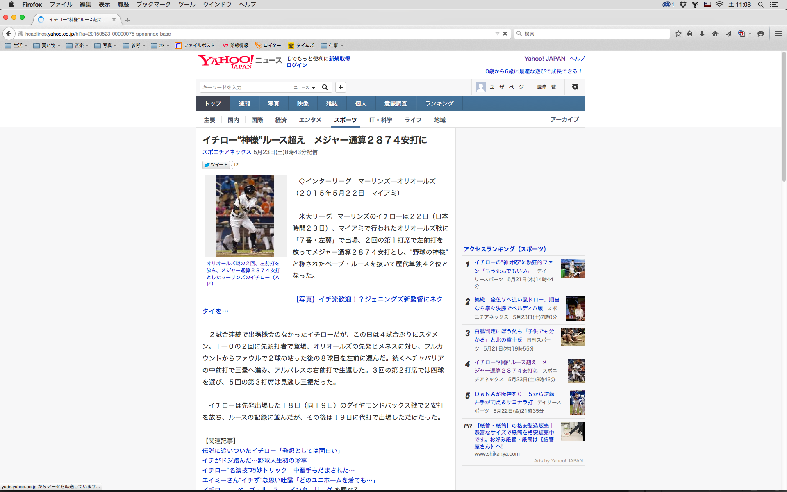Click the bookmarks list icon
Viewport: 787px width, 492px height.
[689, 34]
